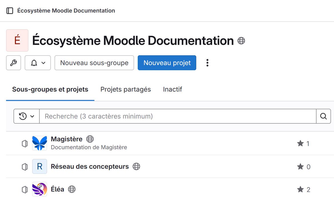Image resolution: width=334 pixels, height=218 pixels.
Task: Open the bell notification dropdown
Action: coord(38,63)
